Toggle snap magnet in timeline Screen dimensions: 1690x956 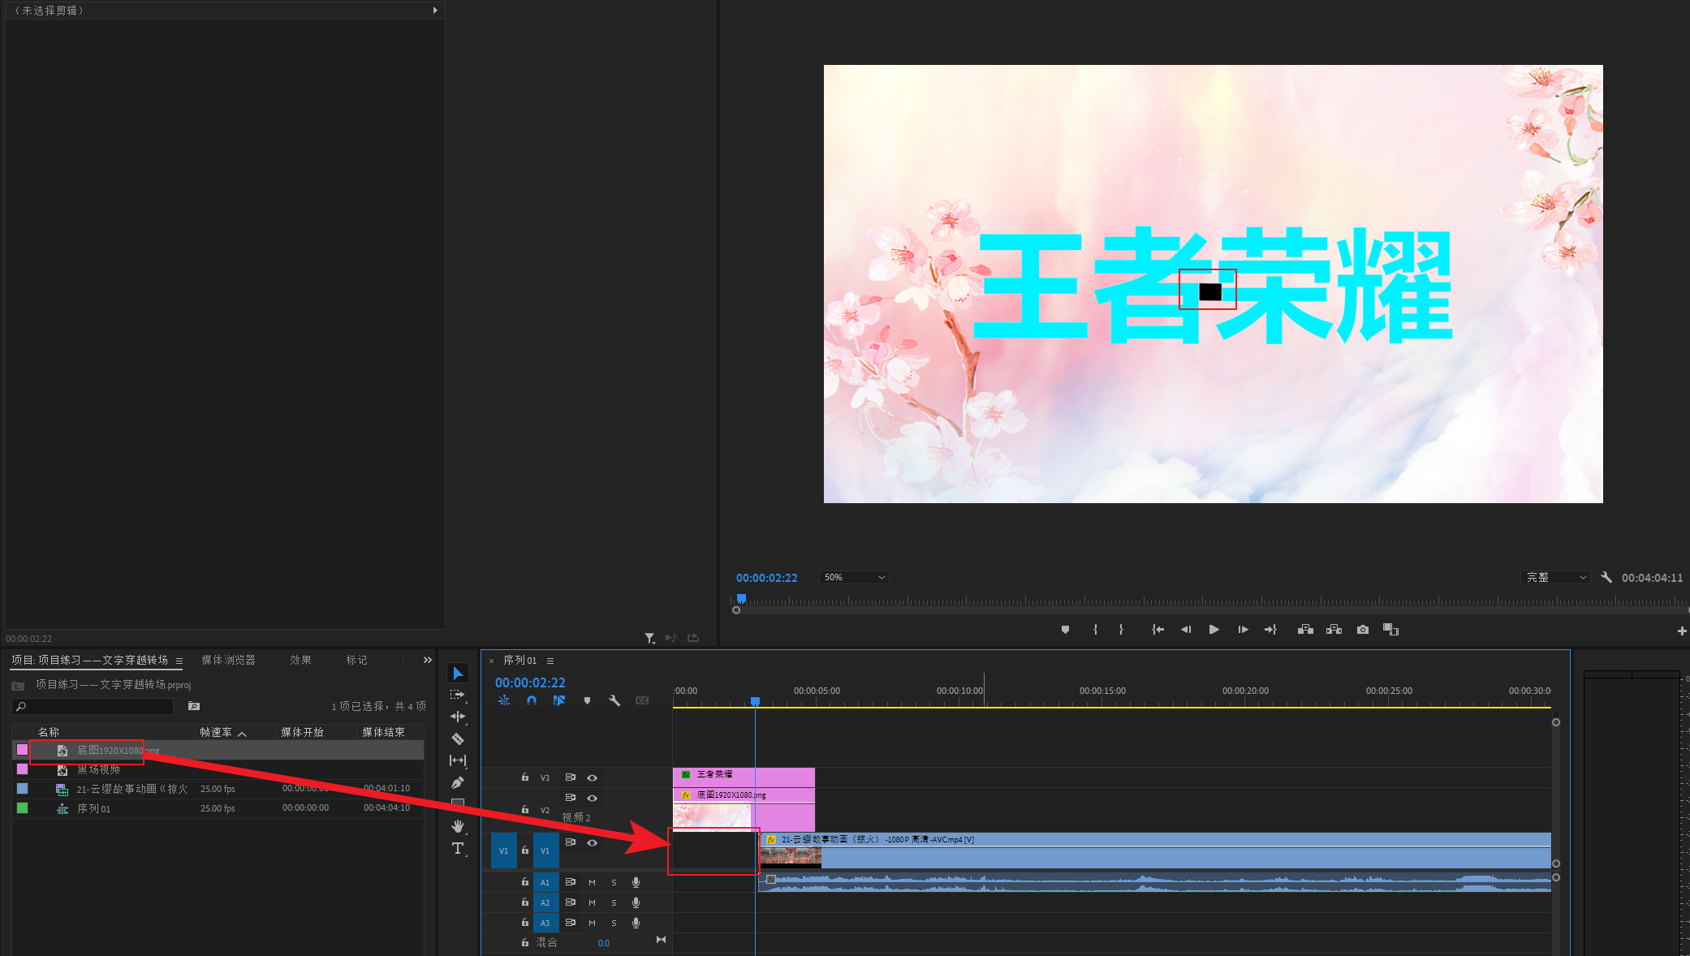point(532,700)
